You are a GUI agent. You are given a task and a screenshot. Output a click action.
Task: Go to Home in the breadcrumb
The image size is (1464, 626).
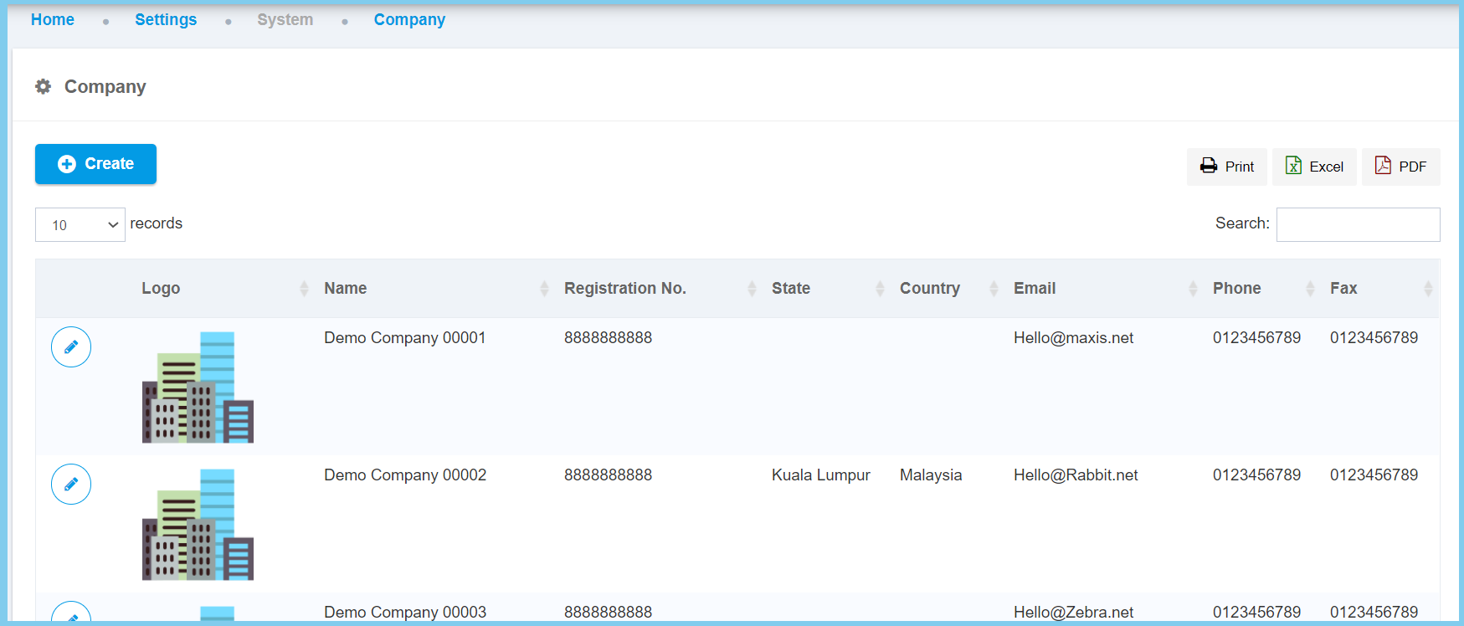(x=53, y=20)
